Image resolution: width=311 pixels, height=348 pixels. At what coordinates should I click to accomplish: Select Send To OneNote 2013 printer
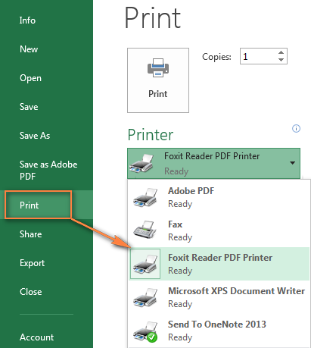tap(219, 331)
